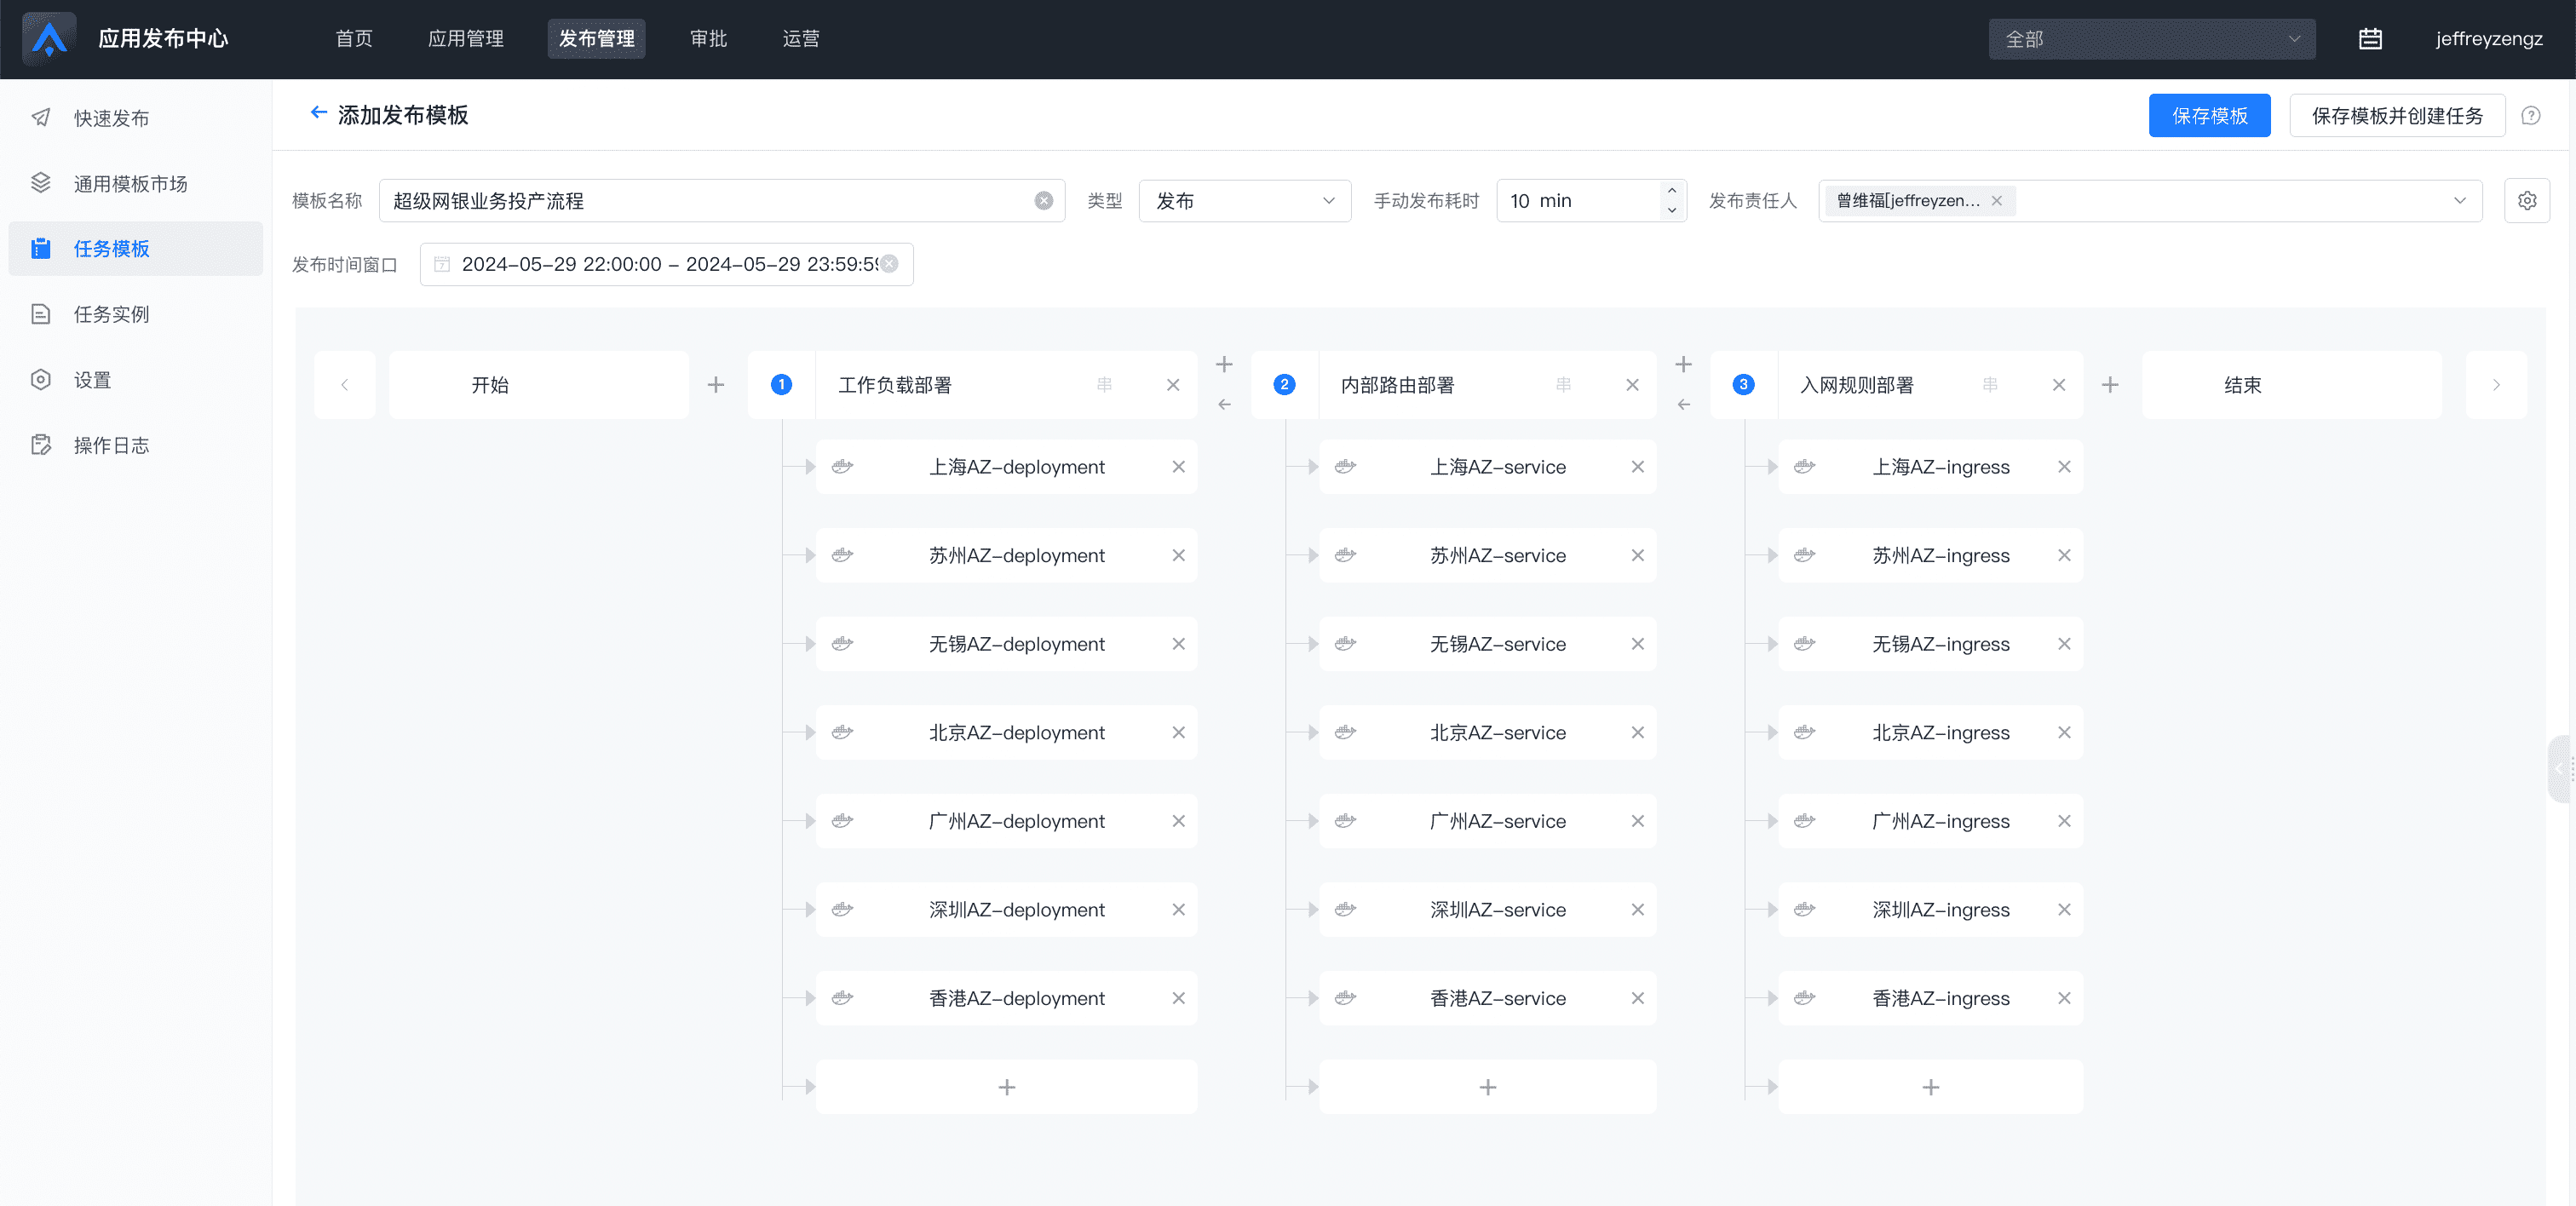Remove the 上海AZ-deployment node
Image resolution: width=2576 pixels, height=1206 pixels.
[1178, 467]
